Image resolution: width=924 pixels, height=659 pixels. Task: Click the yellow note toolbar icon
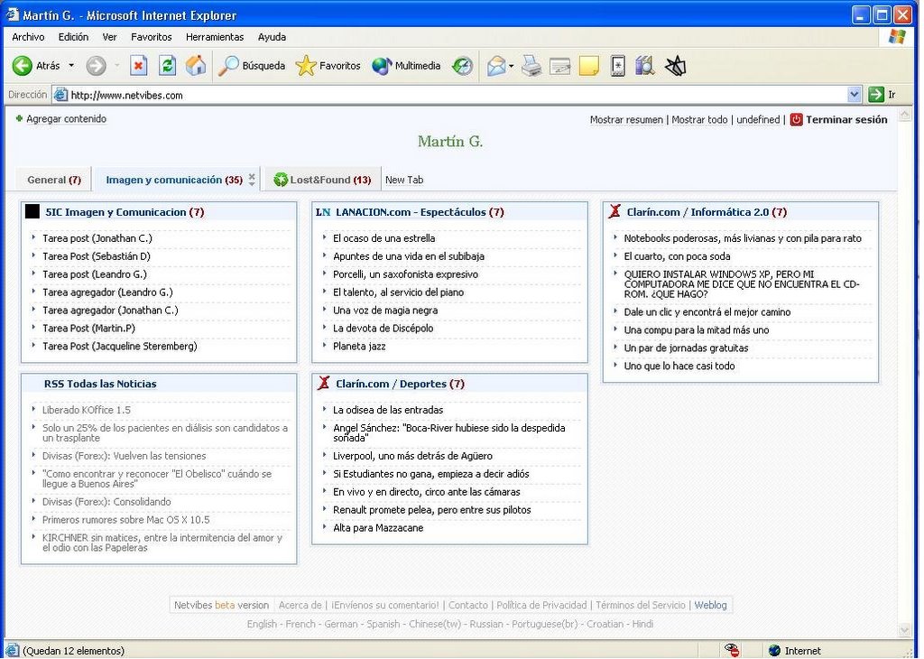pos(588,66)
